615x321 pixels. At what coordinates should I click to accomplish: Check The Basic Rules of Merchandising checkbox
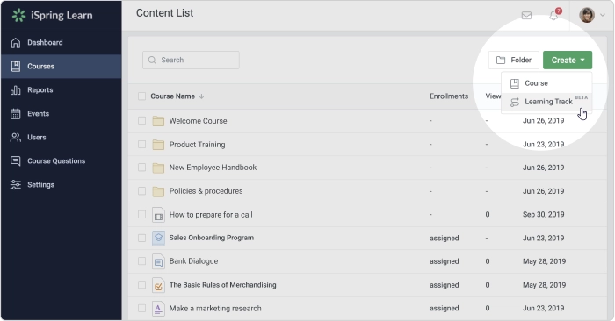[141, 285]
